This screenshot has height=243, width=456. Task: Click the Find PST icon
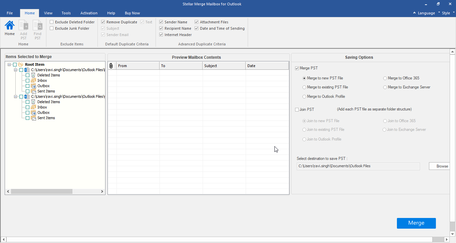tap(37, 25)
